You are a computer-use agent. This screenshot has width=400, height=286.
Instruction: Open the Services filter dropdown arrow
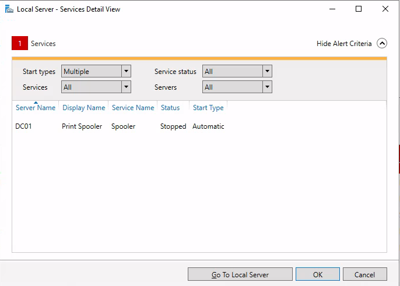(126, 87)
